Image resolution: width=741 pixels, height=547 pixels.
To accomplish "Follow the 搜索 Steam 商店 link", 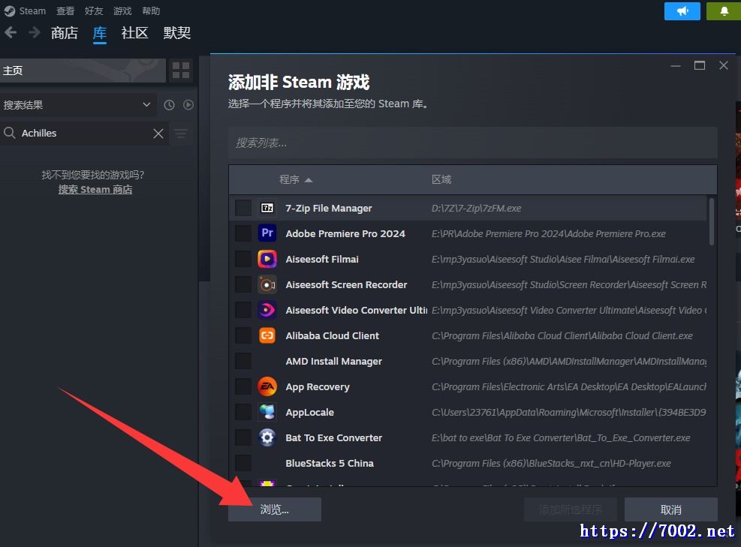I will pyautogui.click(x=95, y=189).
